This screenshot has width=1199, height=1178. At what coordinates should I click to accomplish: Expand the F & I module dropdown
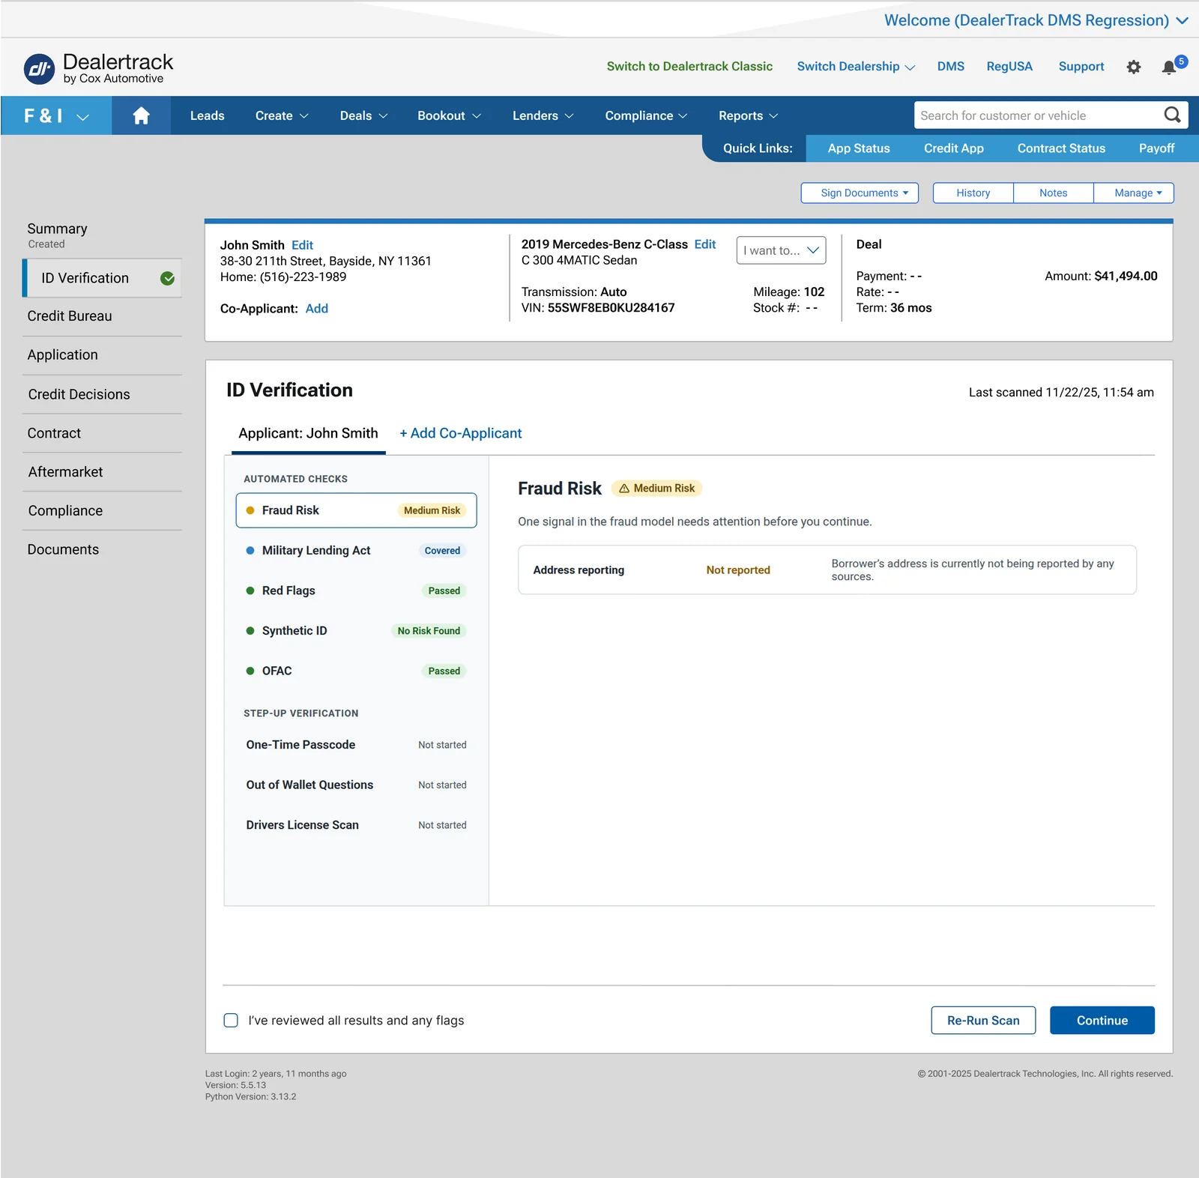pos(56,115)
